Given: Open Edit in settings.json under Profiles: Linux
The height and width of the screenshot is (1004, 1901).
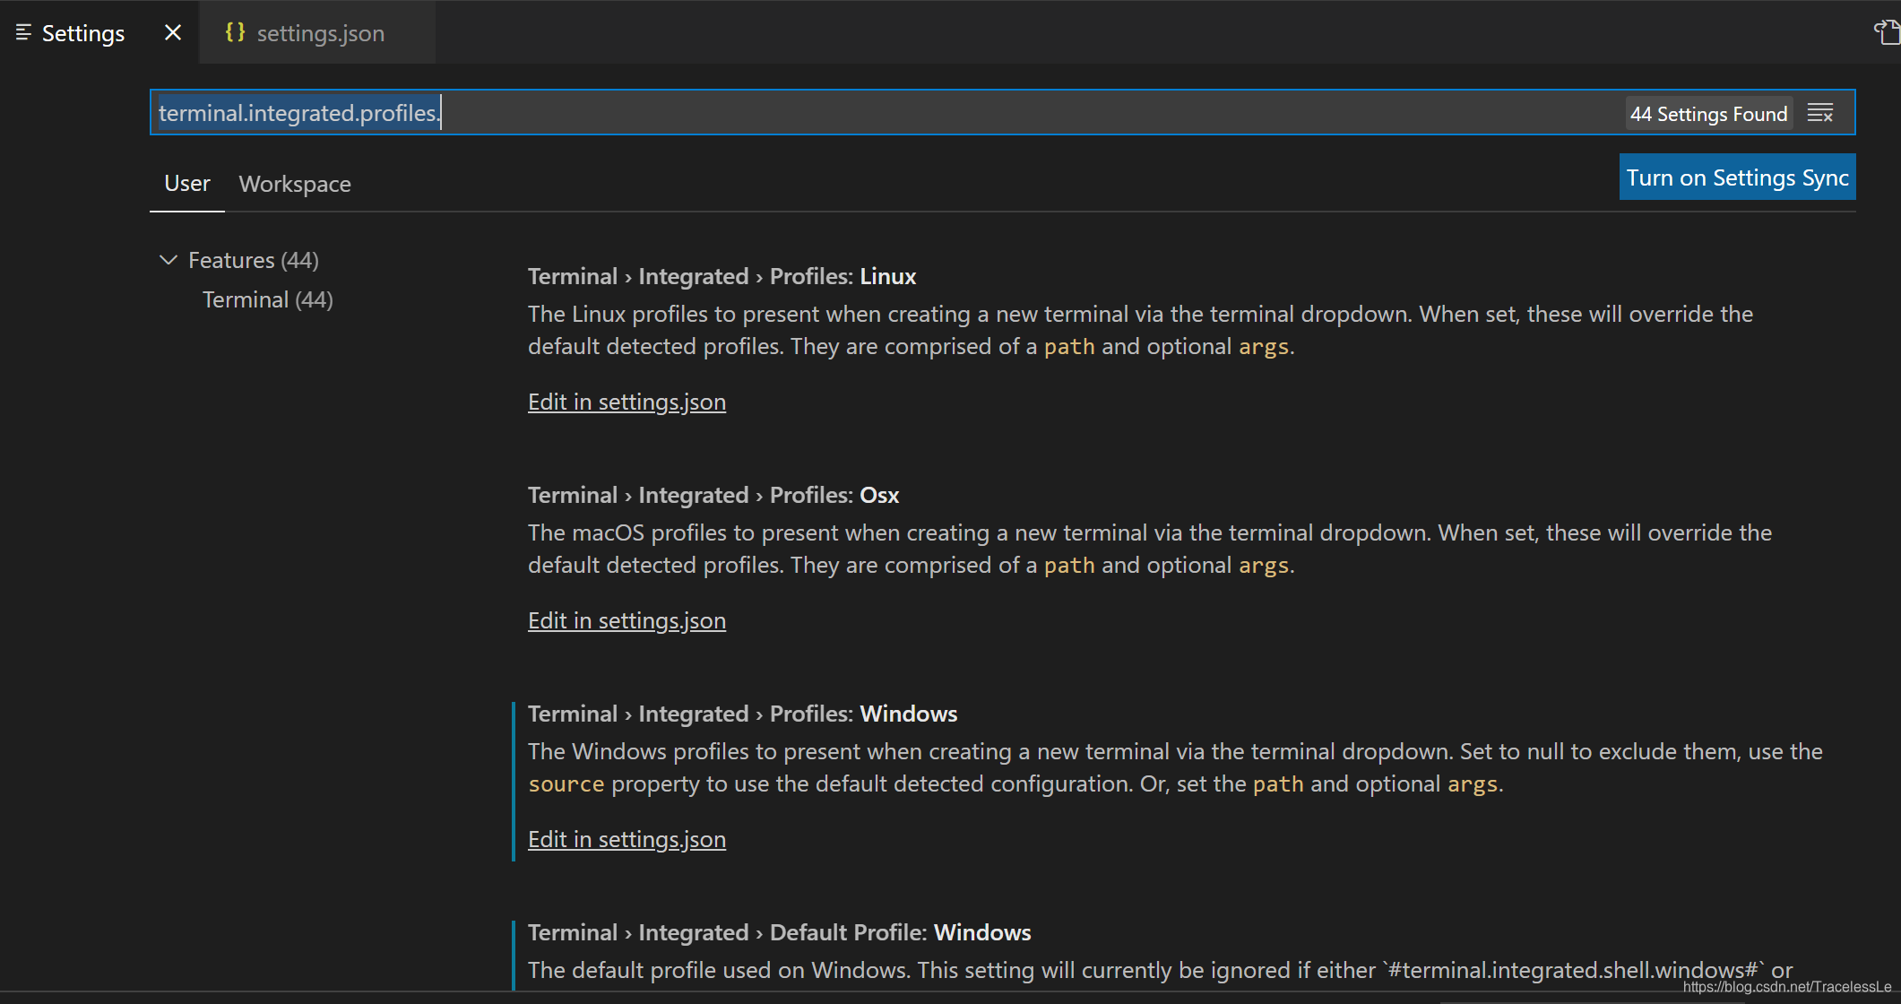Looking at the screenshot, I should [x=626, y=402].
